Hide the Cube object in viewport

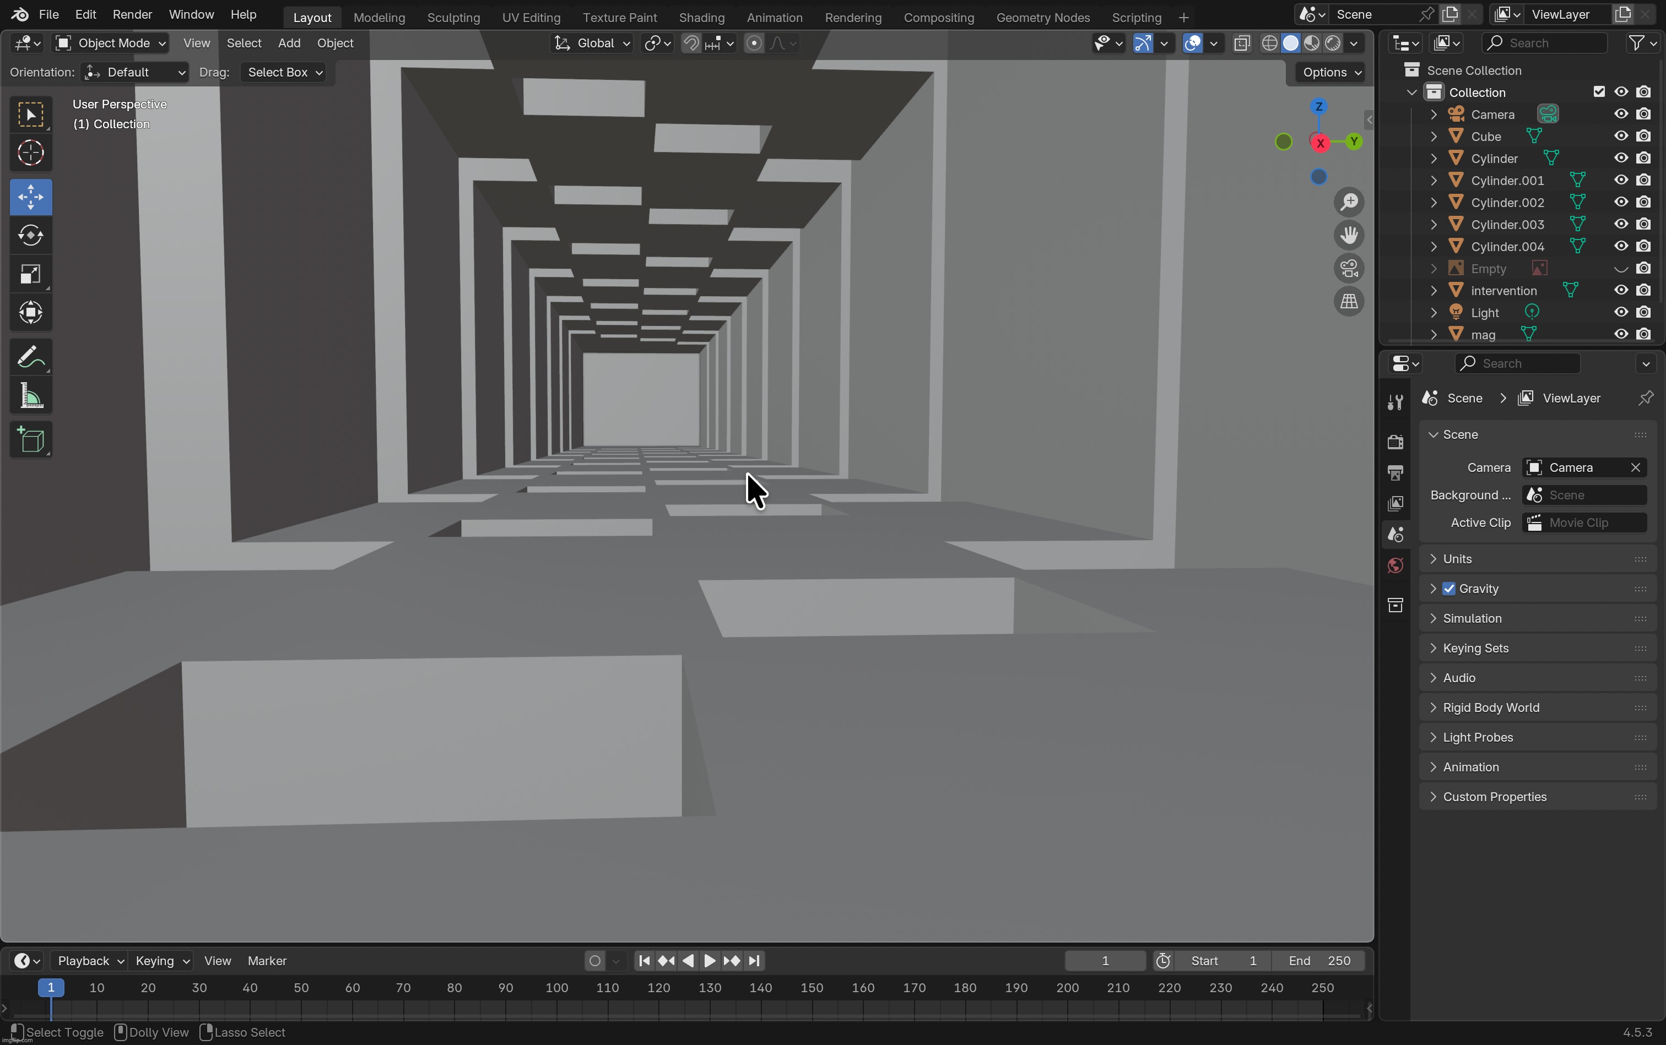click(x=1620, y=136)
